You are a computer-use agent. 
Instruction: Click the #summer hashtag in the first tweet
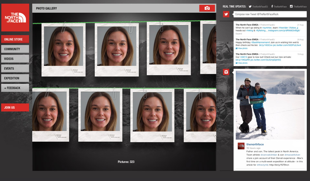267,28
